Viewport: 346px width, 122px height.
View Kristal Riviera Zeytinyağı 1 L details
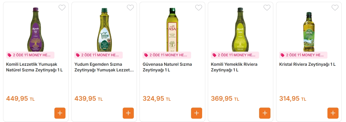point(307,64)
